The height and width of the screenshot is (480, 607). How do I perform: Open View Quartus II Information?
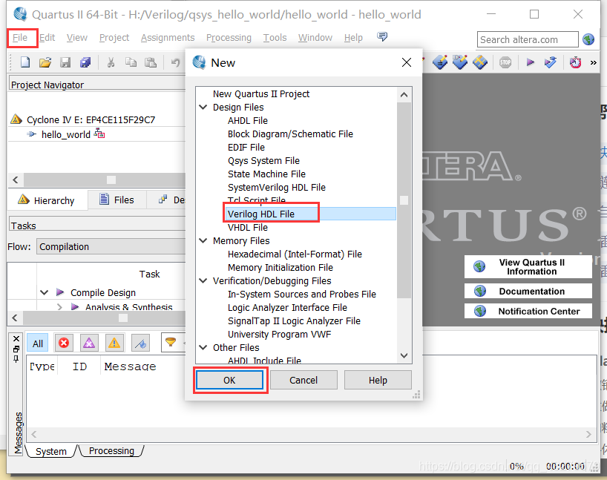pyautogui.click(x=528, y=267)
